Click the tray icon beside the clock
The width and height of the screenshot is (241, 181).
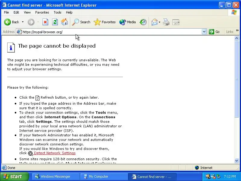[x=218, y=176]
